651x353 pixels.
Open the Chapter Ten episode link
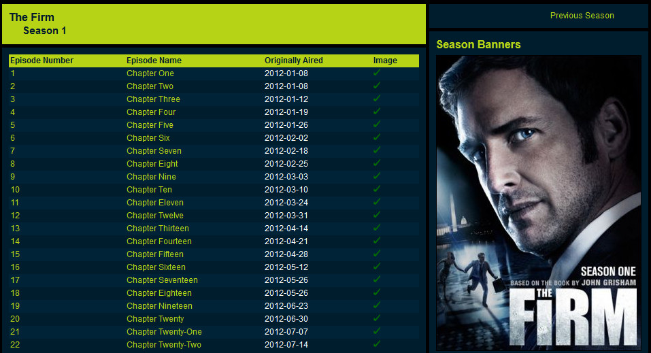tap(149, 189)
